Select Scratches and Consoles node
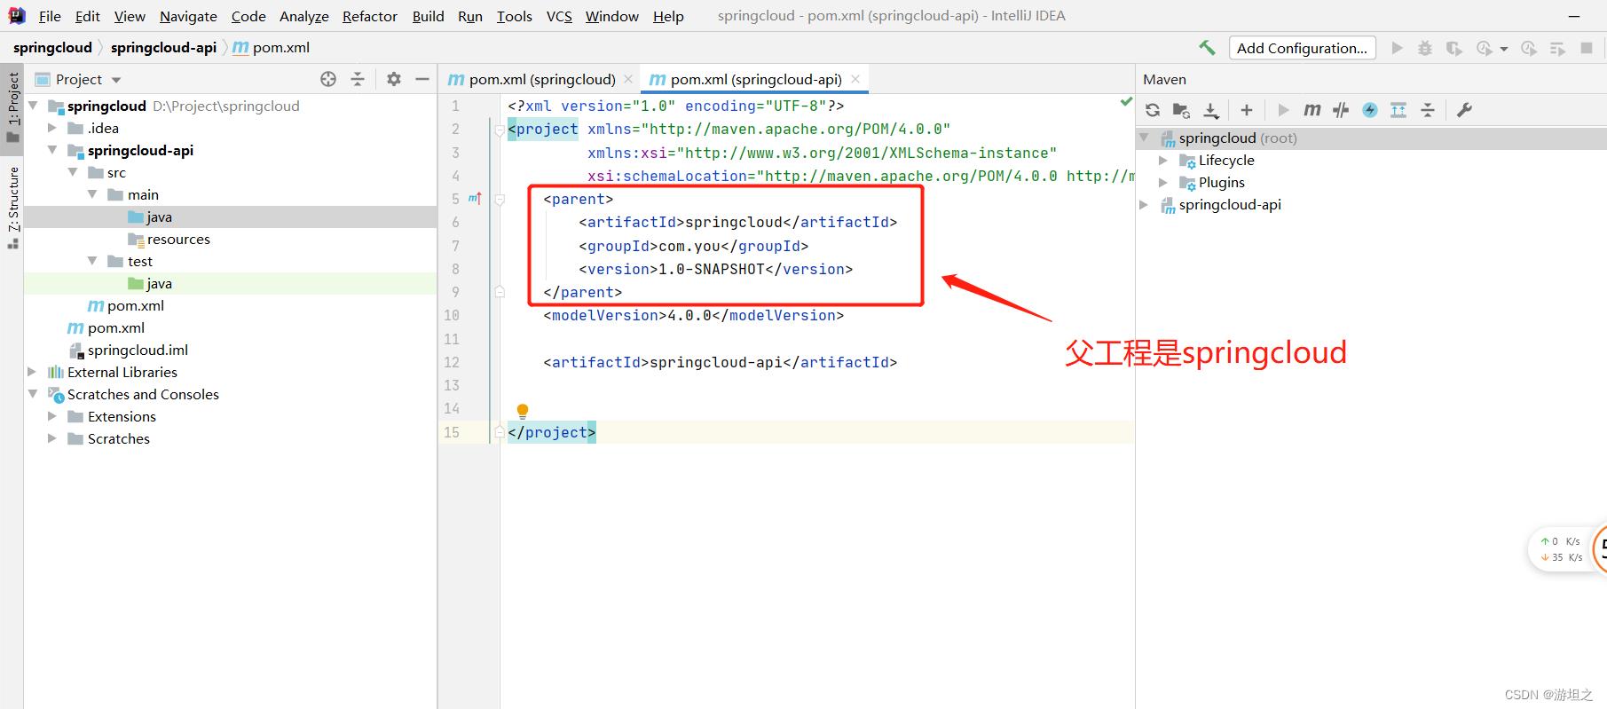This screenshot has width=1607, height=709. click(143, 394)
